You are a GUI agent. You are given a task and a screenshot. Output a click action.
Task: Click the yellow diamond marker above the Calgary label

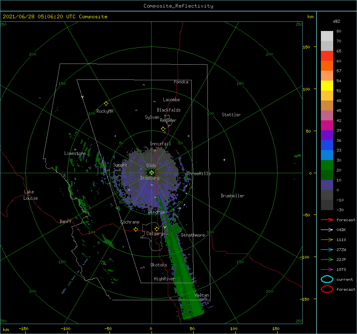(157, 229)
